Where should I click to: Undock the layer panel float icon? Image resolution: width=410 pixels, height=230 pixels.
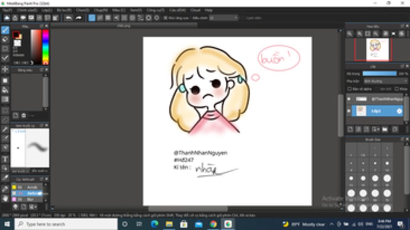[x=402, y=66]
